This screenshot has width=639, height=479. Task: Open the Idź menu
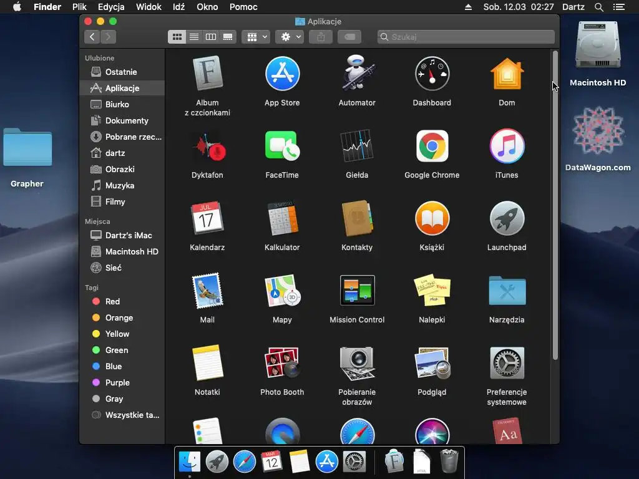tap(178, 7)
